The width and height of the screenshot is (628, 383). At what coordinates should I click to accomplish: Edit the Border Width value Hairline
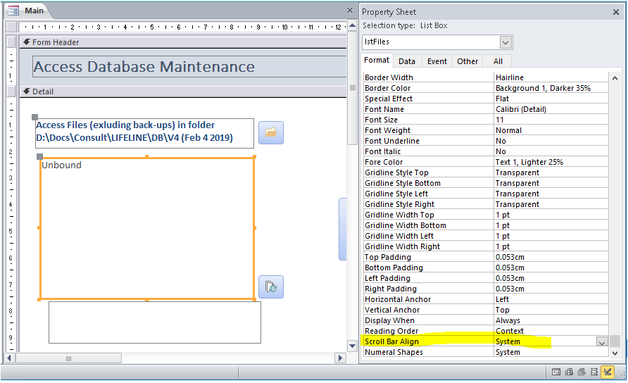551,77
